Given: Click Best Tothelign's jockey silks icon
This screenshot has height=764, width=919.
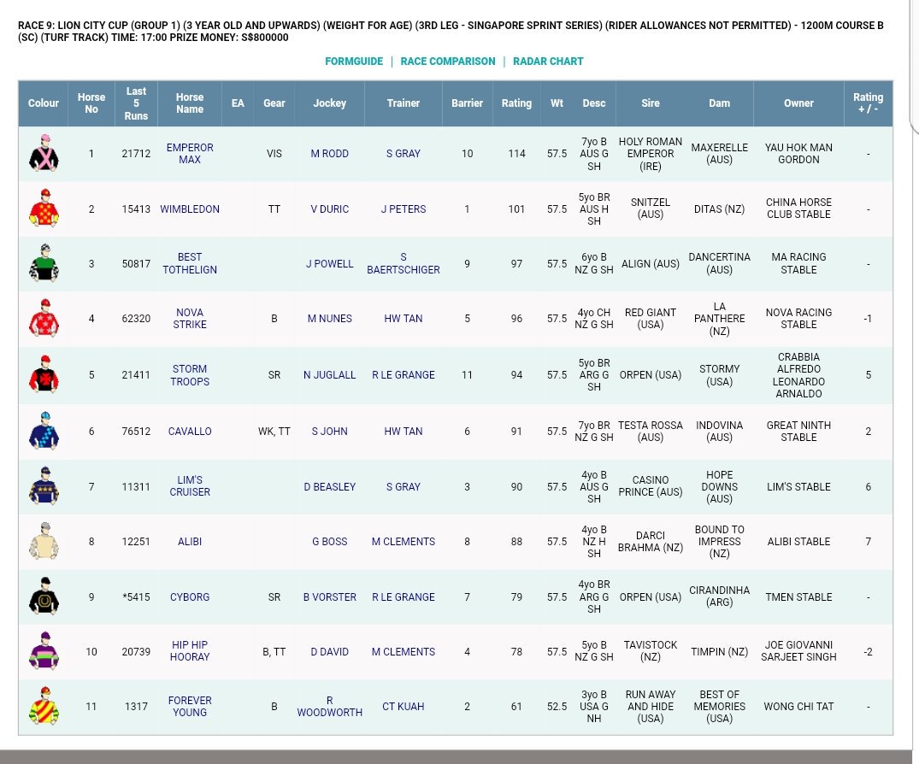Looking at the screenshot, I should pyautogui.click(x=44, y=263).
